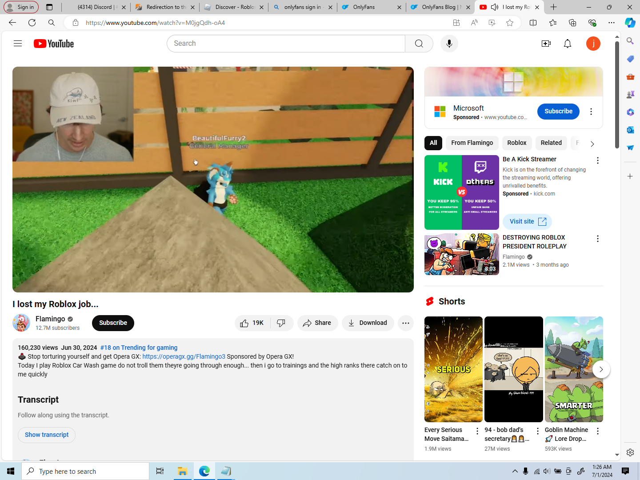Like the video with 19K likes

tap(252, 323)
